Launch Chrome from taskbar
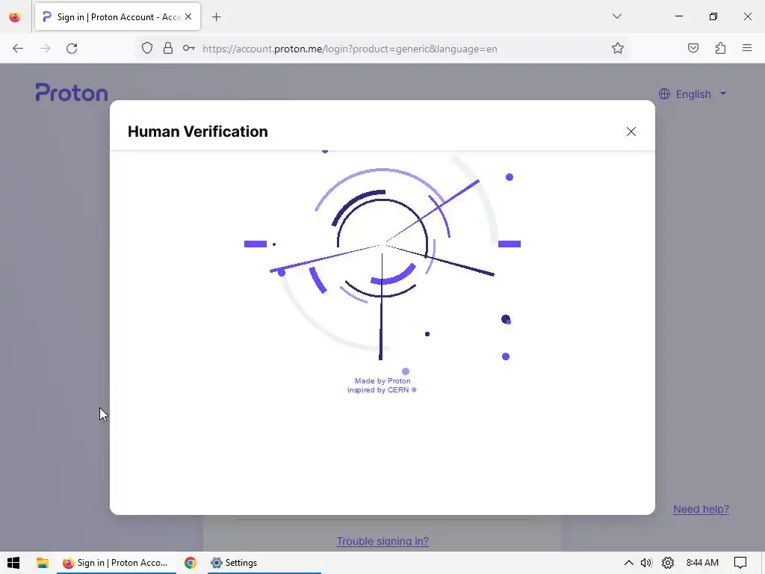The width and height of the screenshot is (765, 574). pyautogui.click(x=191, y=563)
